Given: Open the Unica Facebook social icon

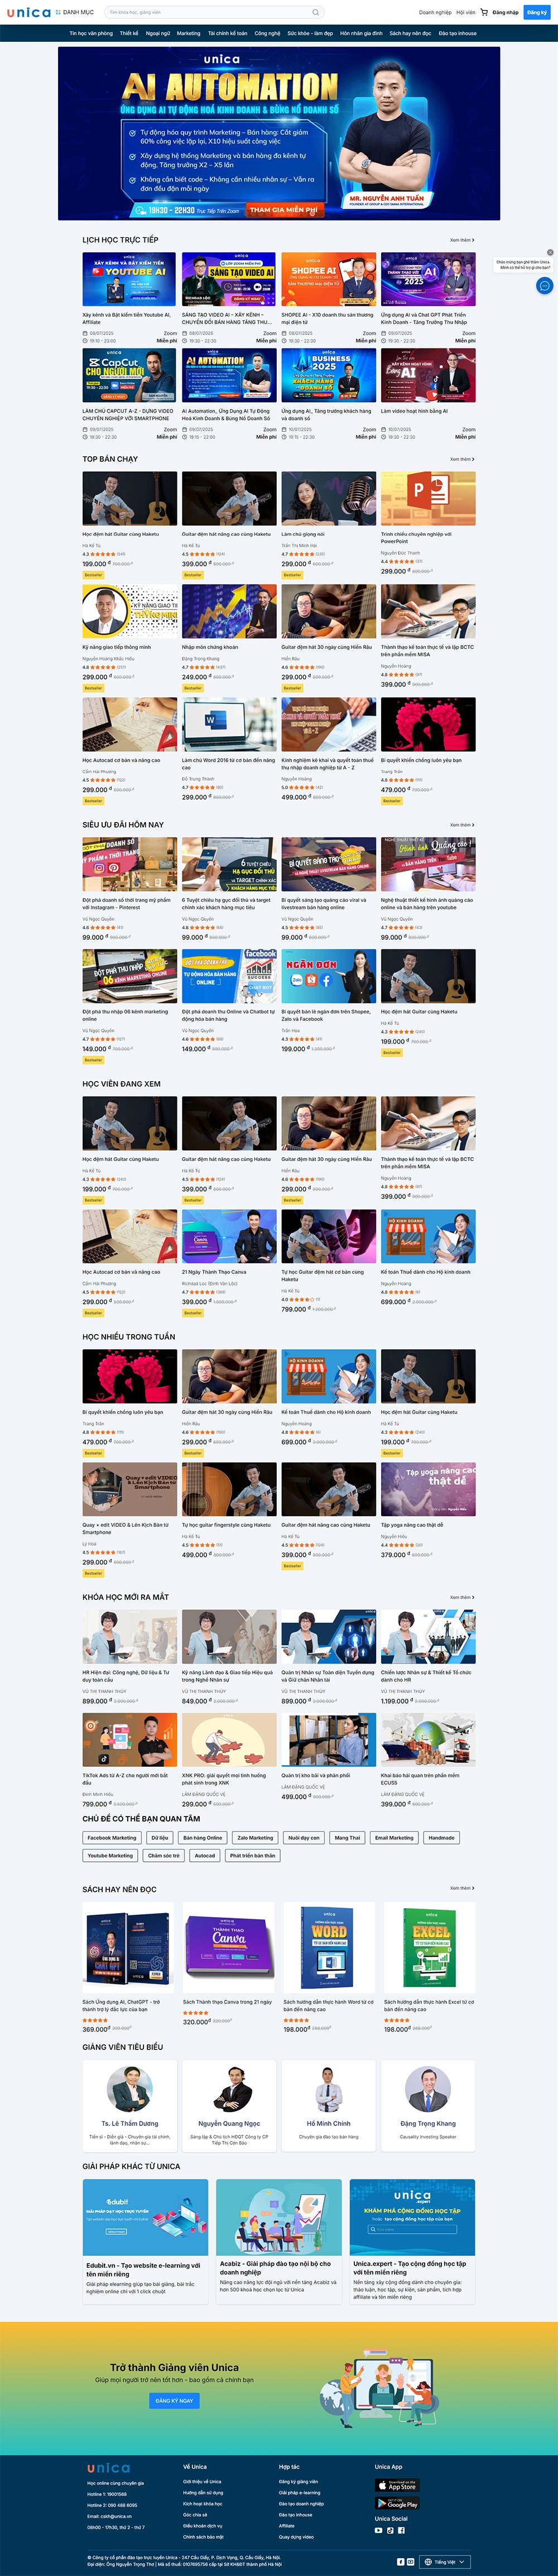Looking at the screenshot, I should click(x=401, y=2530).
